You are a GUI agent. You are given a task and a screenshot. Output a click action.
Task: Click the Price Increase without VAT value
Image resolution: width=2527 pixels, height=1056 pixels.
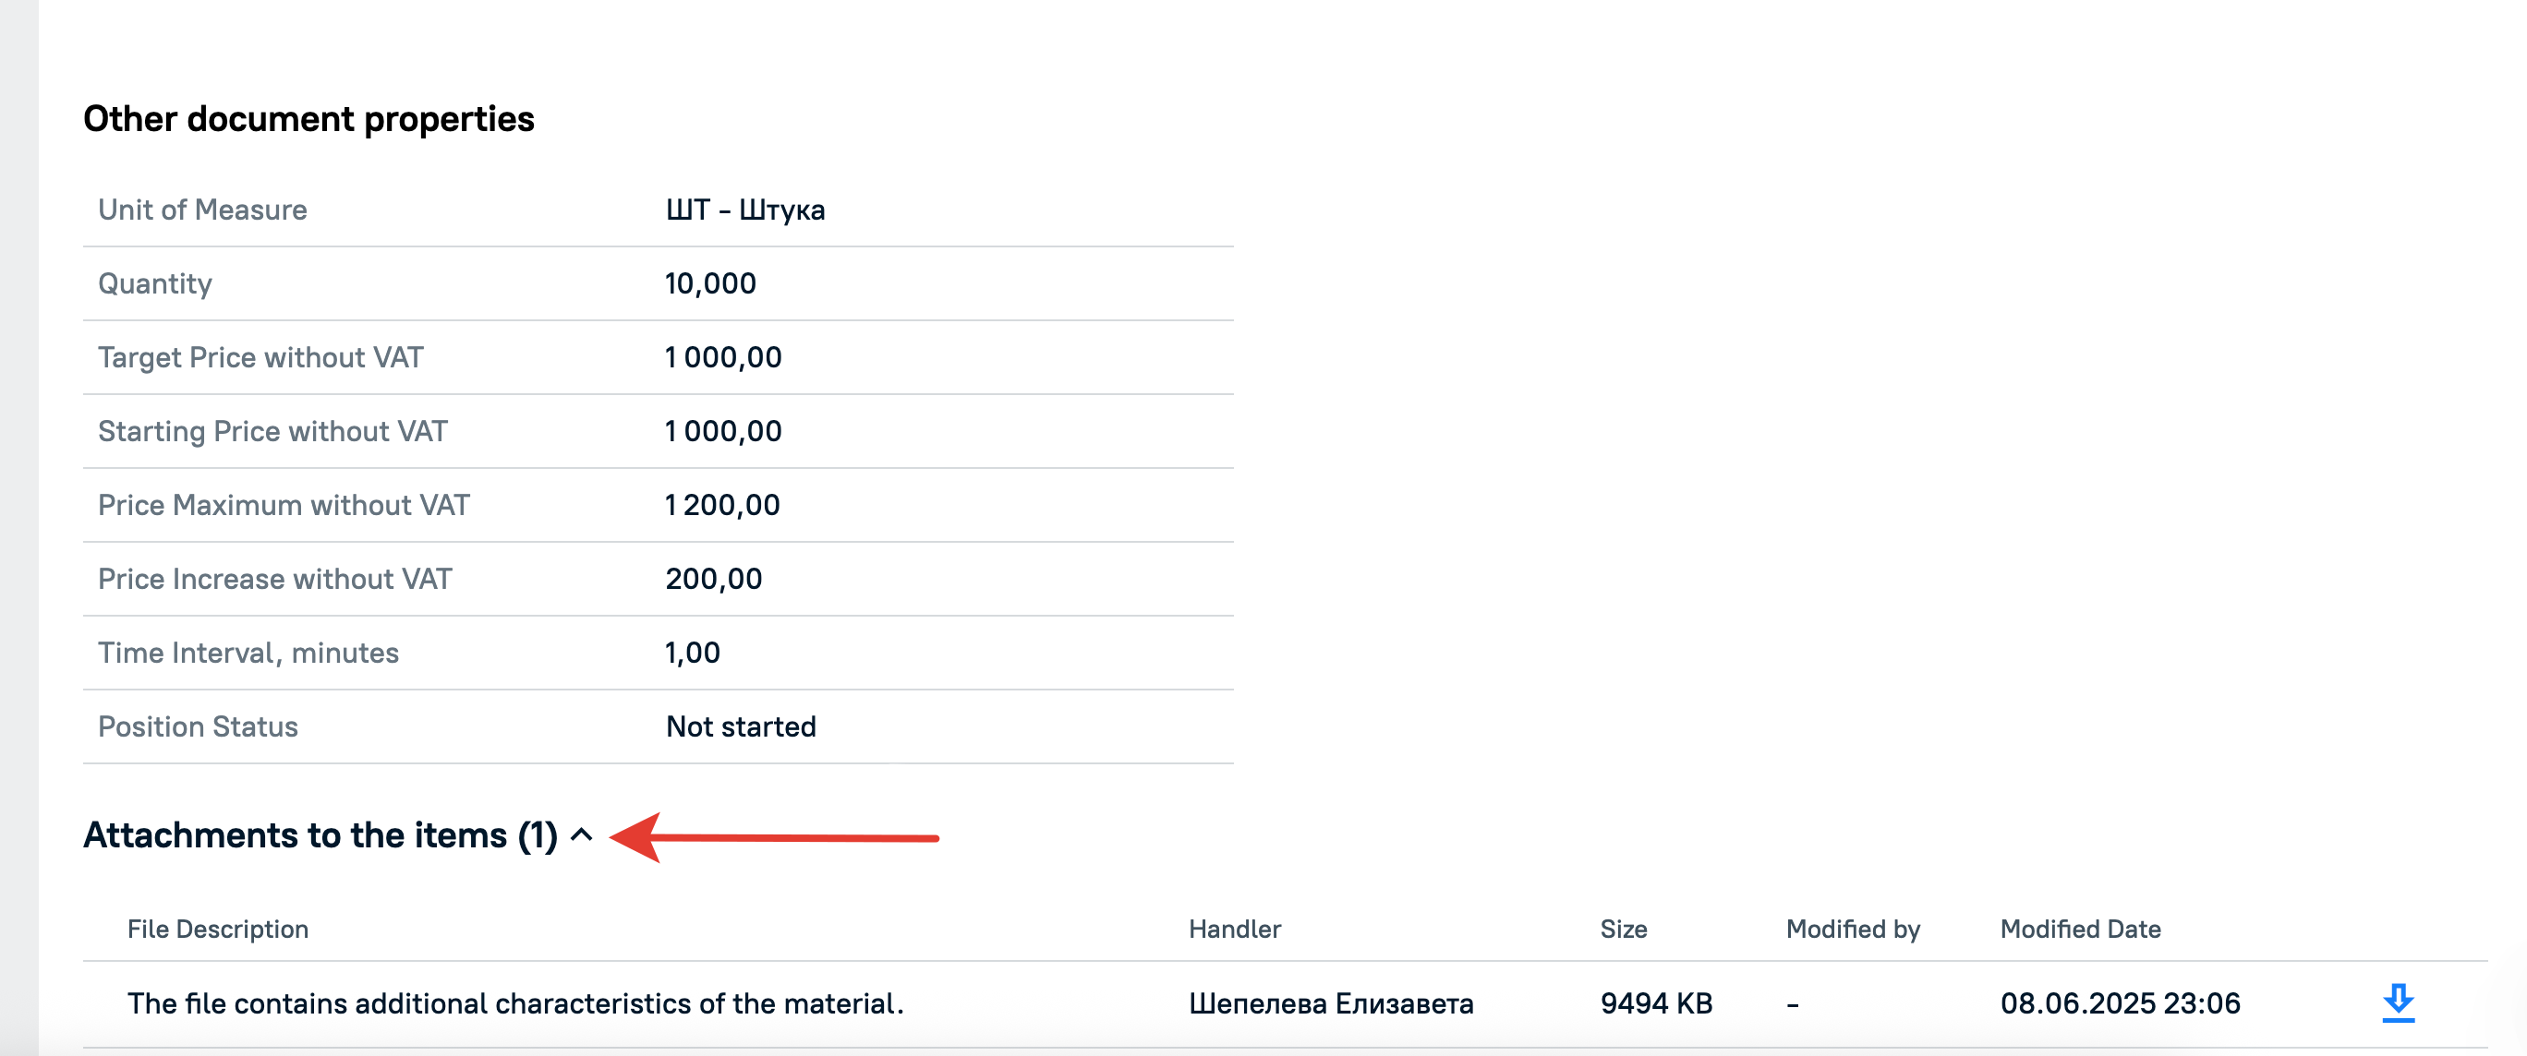713,579
